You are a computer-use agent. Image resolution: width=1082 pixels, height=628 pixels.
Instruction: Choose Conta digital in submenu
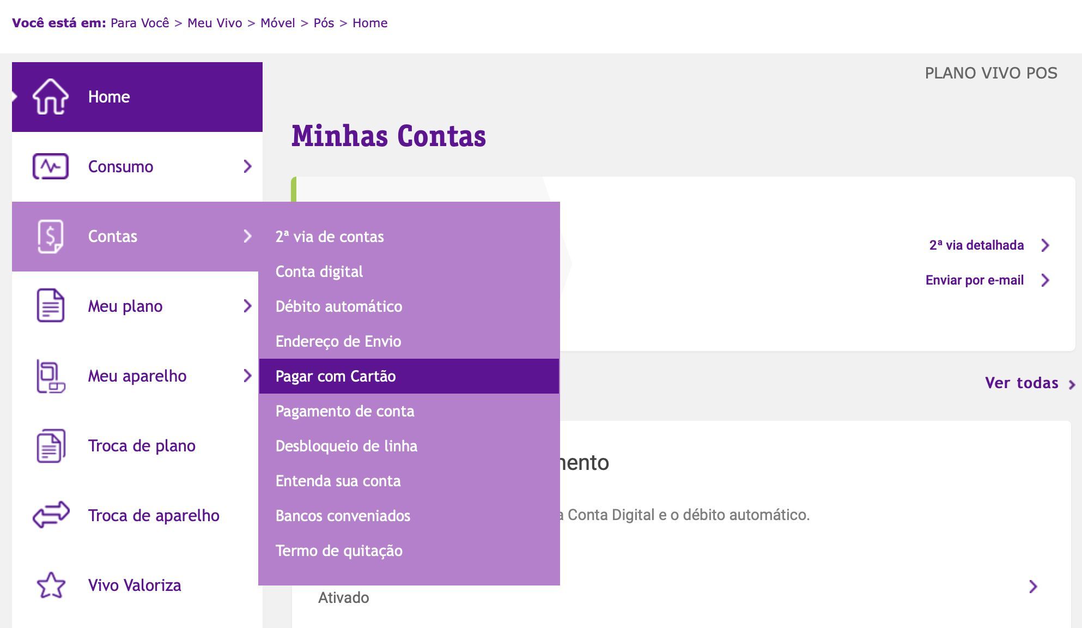409,271
